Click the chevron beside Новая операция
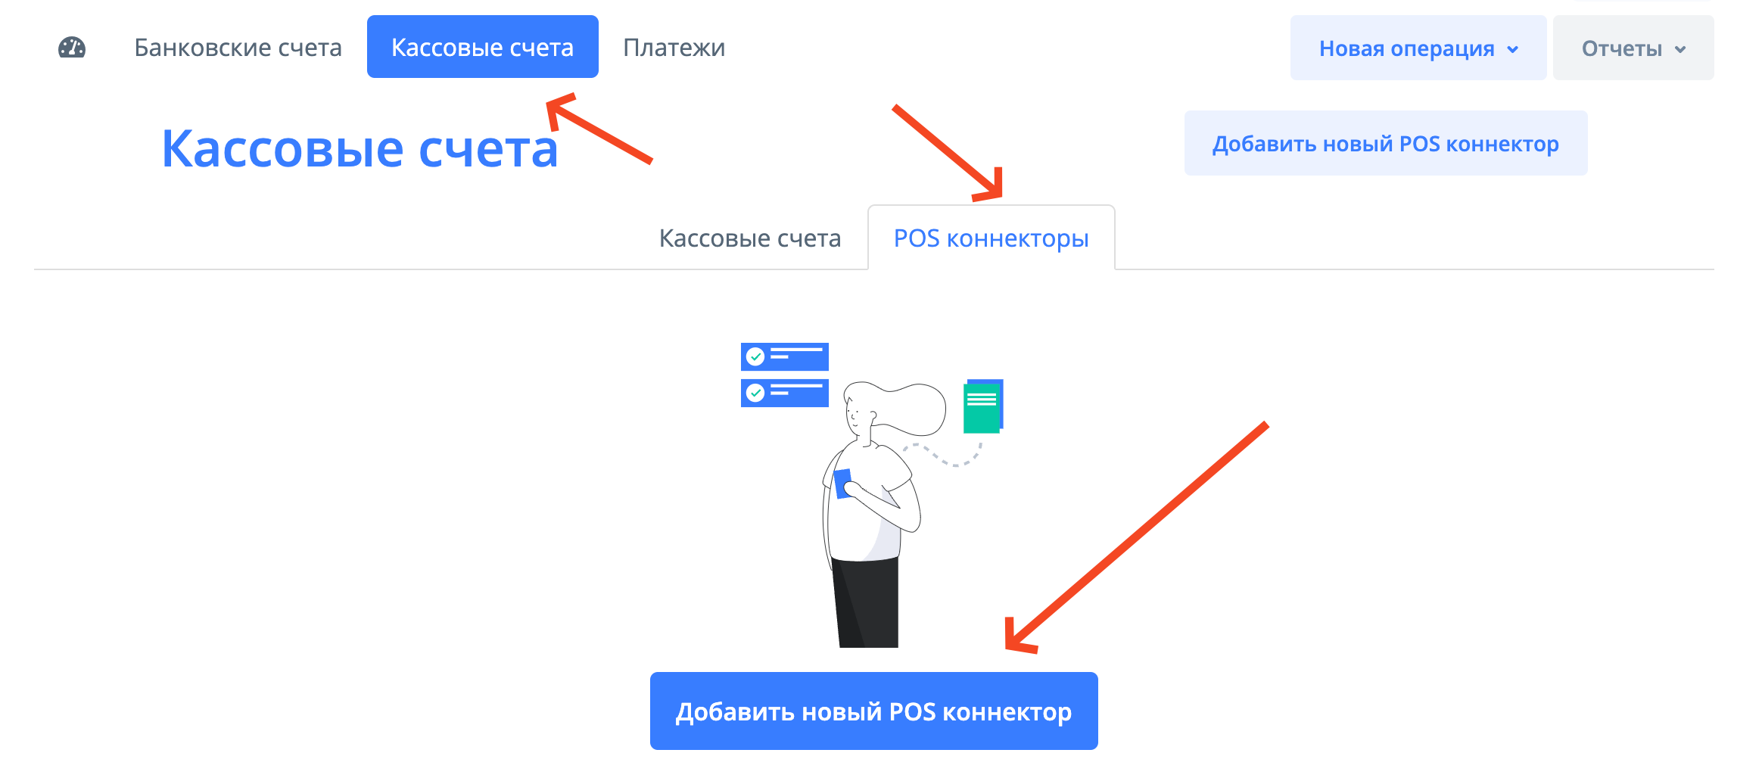 pyautogui.click(x=1512, y=49)
